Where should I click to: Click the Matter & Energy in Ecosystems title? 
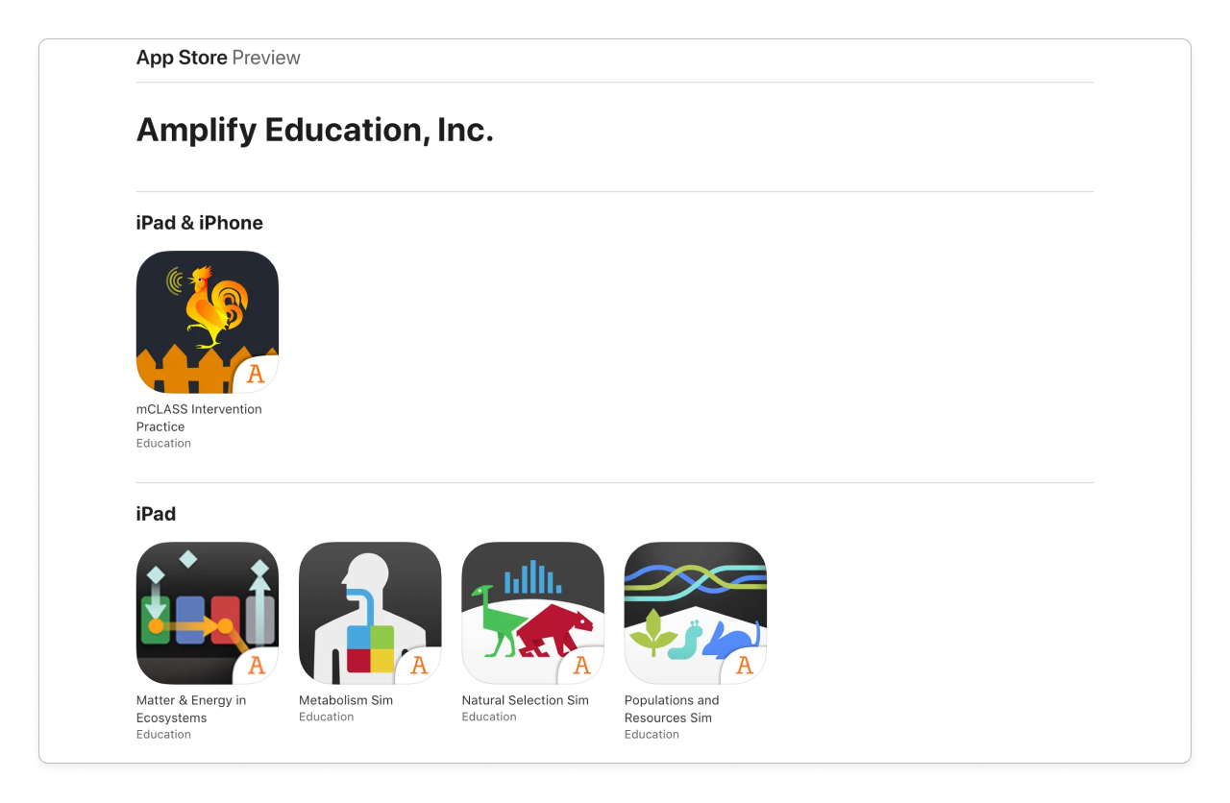(x=191, y=709)
